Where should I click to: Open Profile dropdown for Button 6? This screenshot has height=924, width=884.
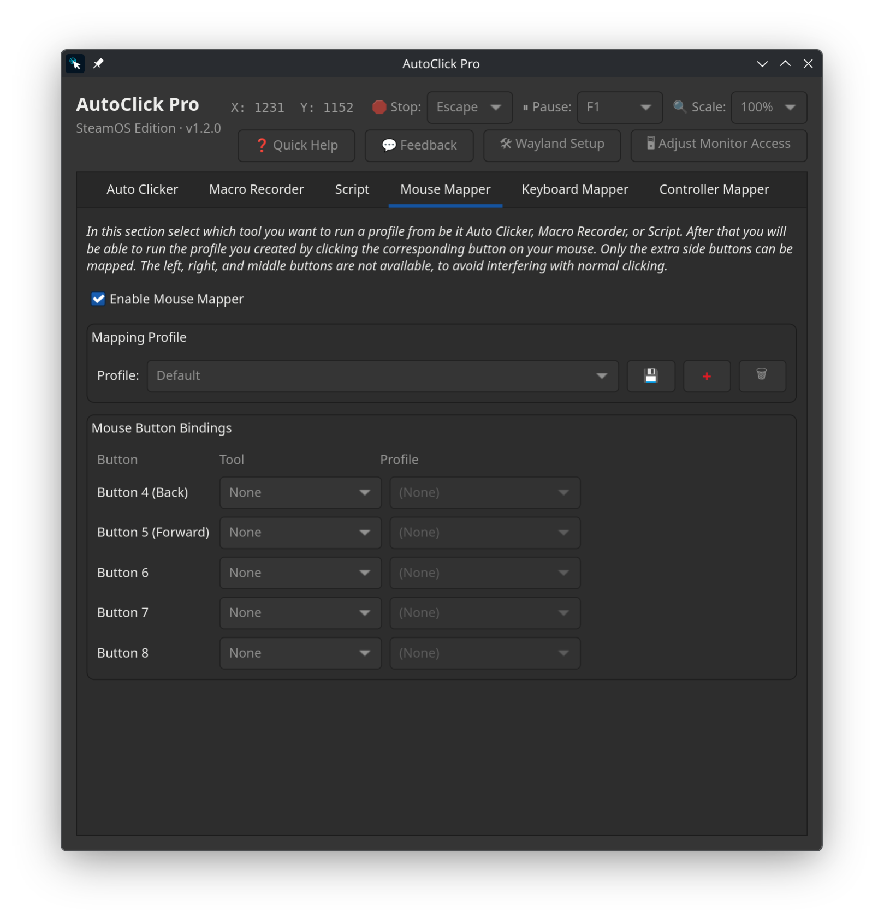[485, 573]
